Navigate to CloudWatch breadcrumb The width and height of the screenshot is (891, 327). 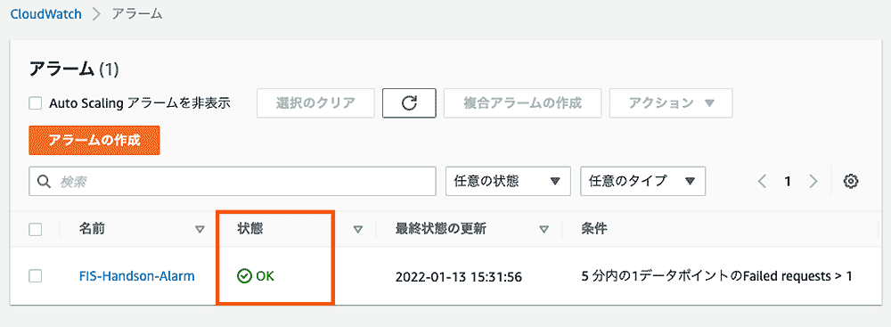pos(46,14)
